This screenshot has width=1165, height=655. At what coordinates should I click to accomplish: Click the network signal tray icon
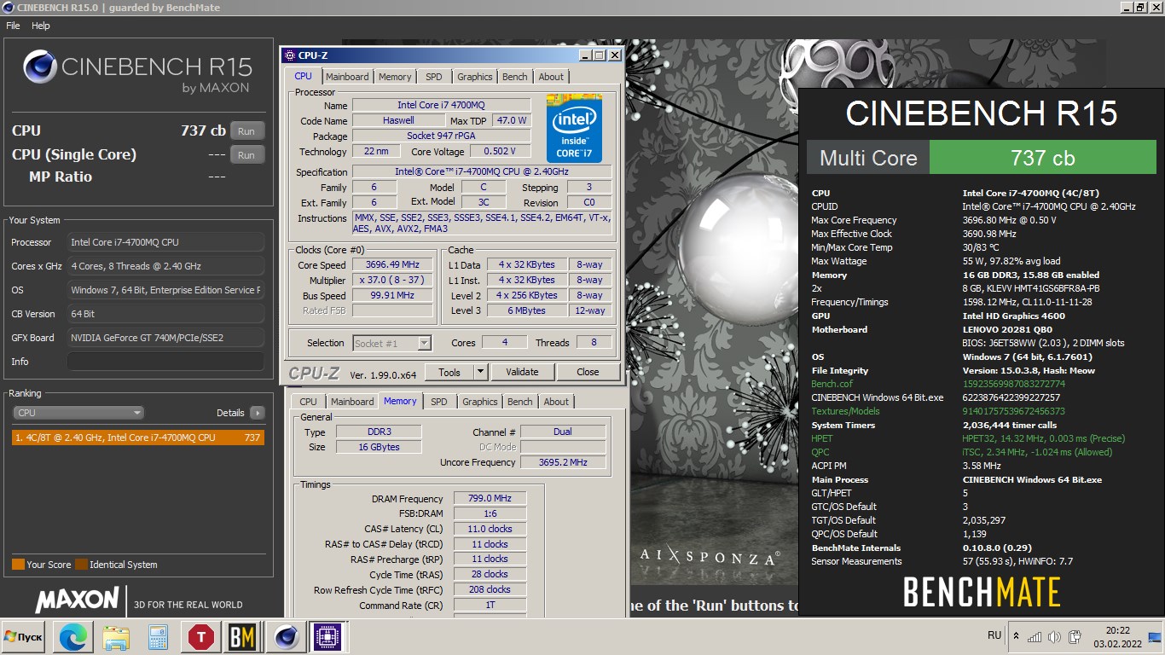[1035, 636]
